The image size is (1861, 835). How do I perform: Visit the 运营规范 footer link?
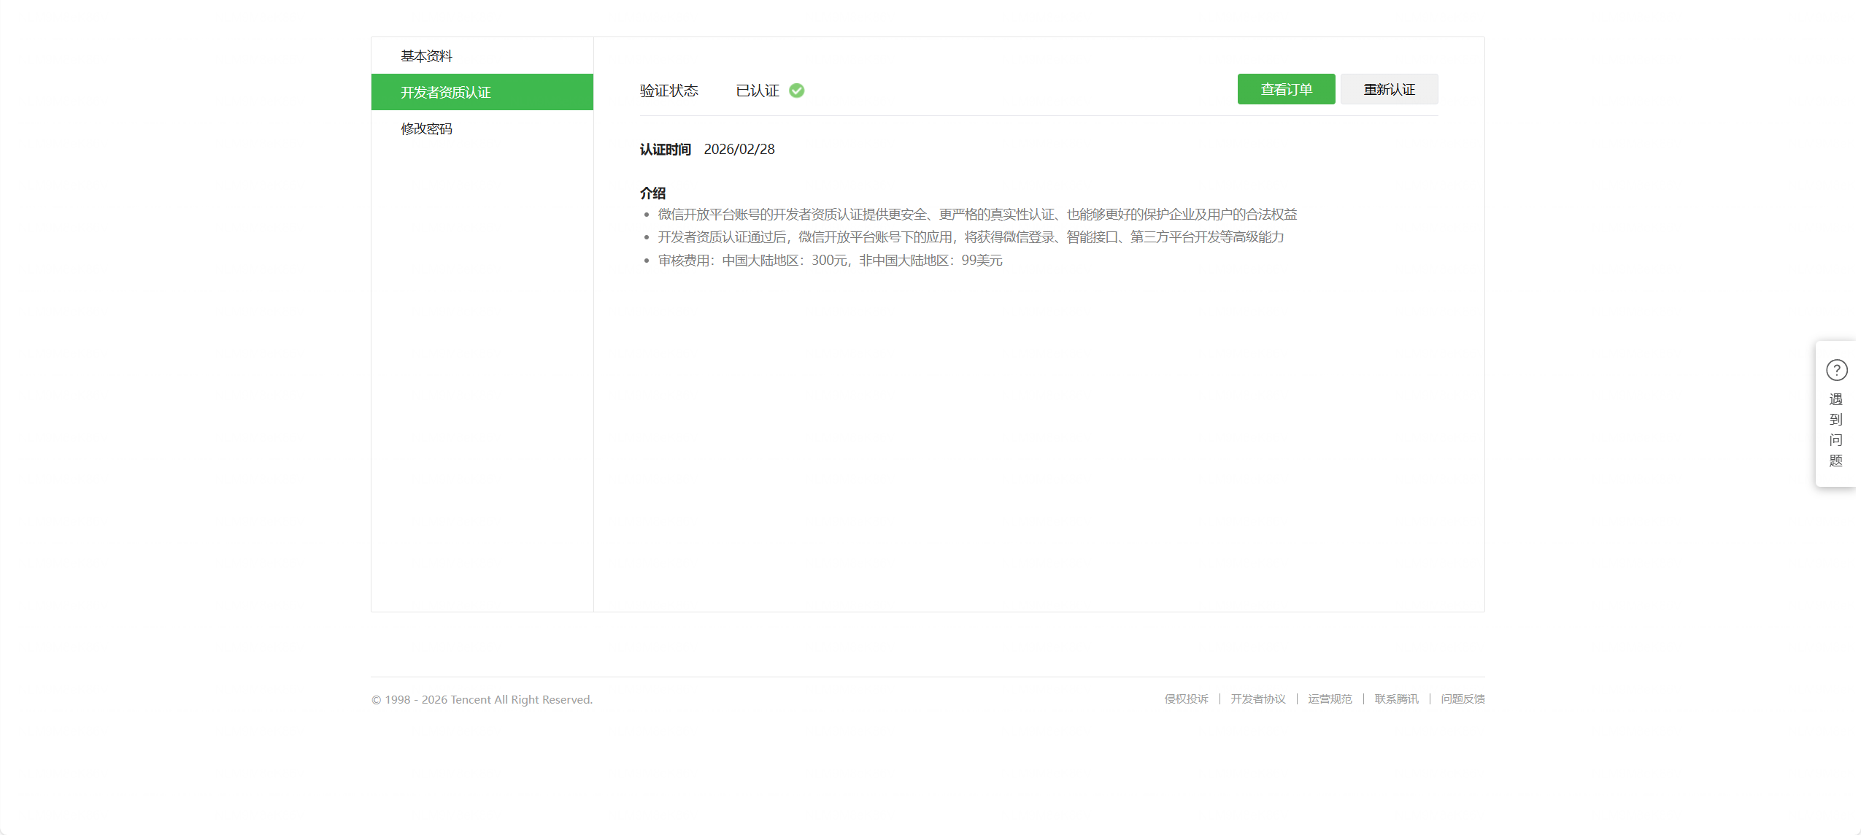tap(1330, 699)
